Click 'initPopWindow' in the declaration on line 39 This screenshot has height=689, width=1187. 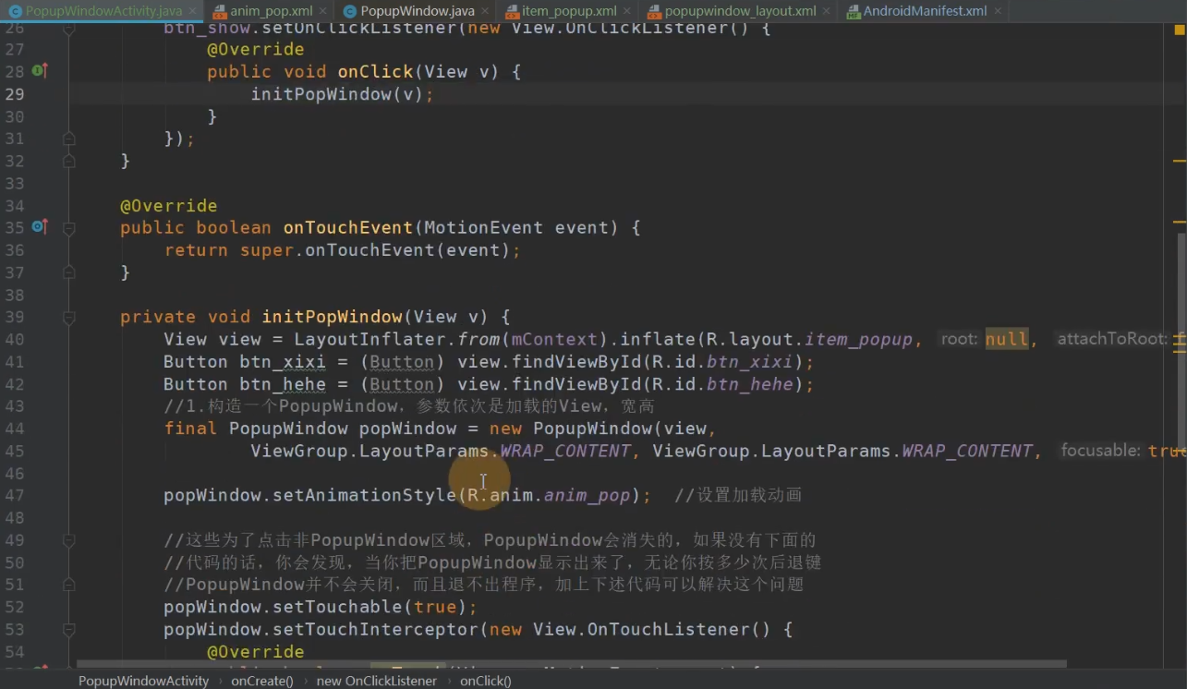(332, 317)
